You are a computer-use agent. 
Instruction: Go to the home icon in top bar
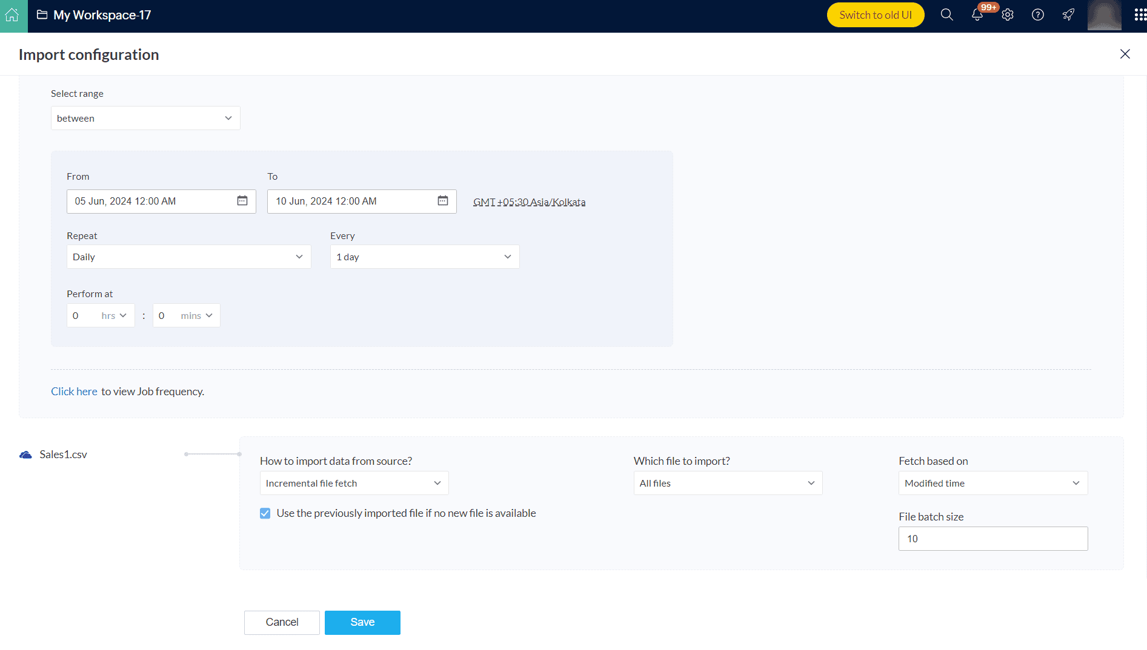(13, 16)
